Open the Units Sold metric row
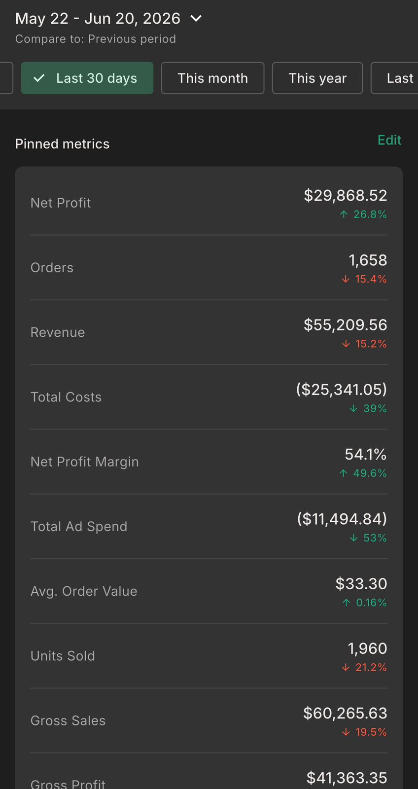The width and height of the screenshot is (418, 789). click(209, 656)
